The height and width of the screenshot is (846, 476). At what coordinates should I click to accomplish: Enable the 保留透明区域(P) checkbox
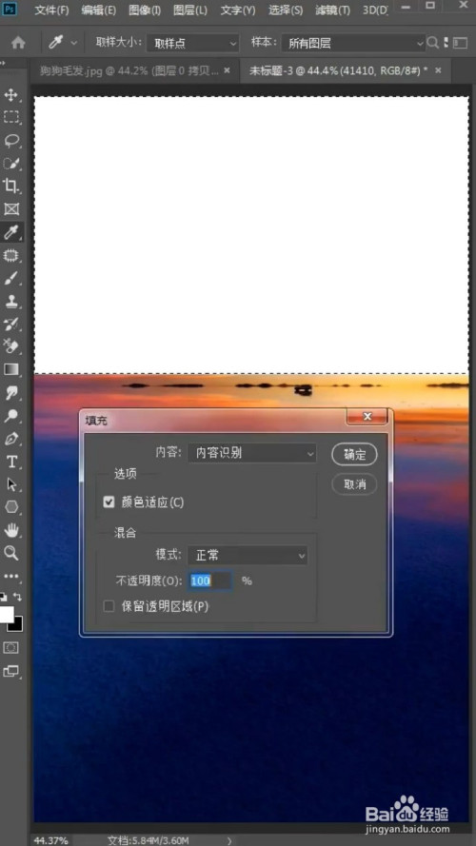109,606
